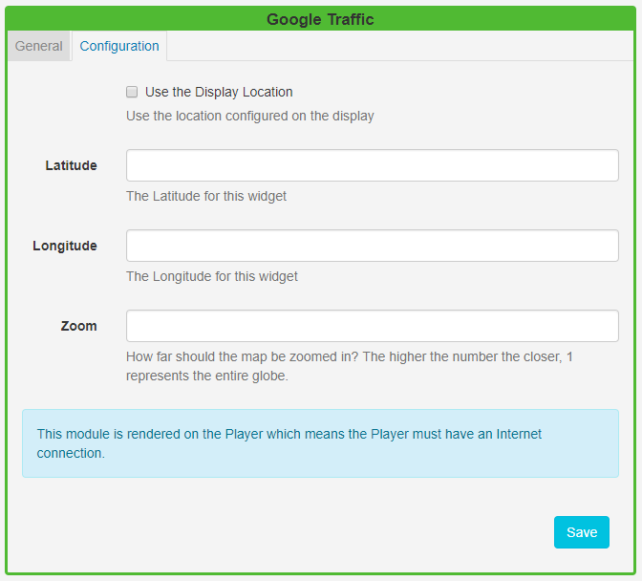642x581 pixels.
Task: Click the Google Traffic title header
Action: click(320, 19)
